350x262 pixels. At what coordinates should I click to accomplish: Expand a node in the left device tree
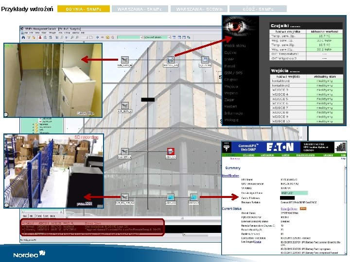34,124
